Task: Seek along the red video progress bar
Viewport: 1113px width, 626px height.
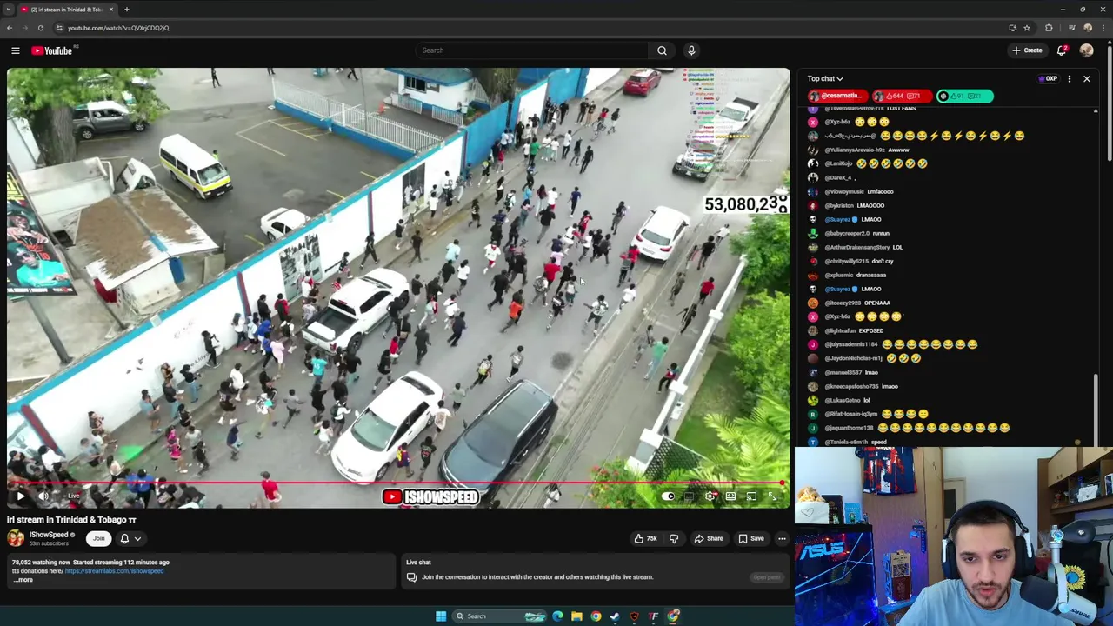Action: (396, 484)
